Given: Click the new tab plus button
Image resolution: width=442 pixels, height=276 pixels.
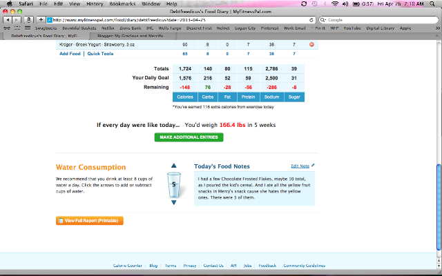Looking at the screenshot, I should coord(437,36).
